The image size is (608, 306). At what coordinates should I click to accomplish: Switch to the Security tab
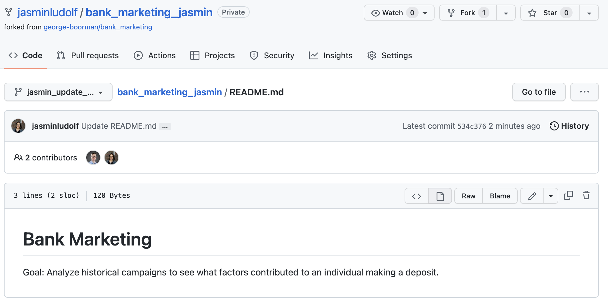point(272,55)
